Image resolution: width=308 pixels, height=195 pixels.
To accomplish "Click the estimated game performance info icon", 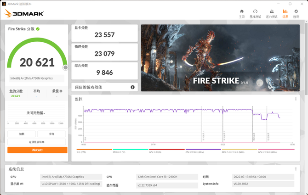I will pyautogui.click(x=133, y=87).
